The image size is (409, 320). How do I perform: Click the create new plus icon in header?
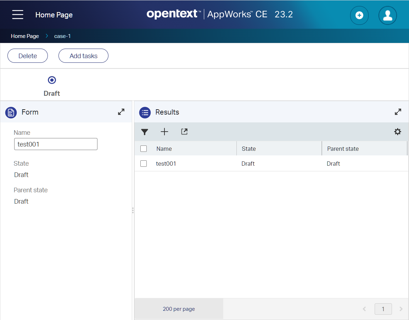359,15
